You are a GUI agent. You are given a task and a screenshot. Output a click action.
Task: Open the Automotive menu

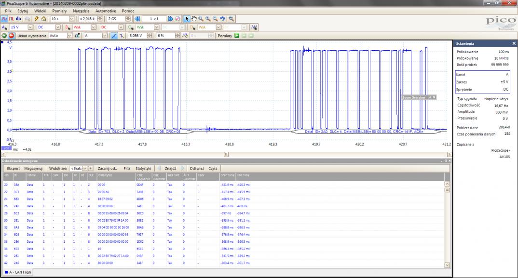106,10
